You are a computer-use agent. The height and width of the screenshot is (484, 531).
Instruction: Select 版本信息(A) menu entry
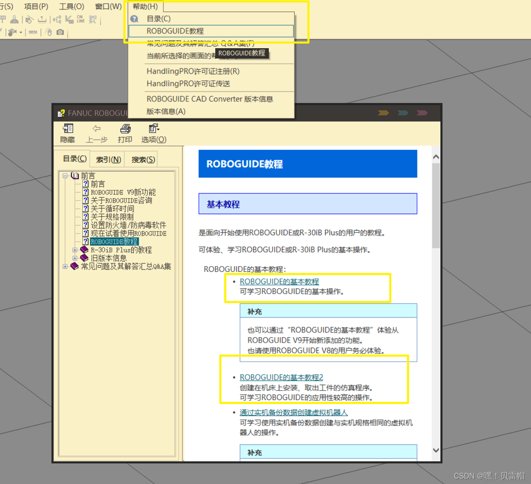(212, 112)
